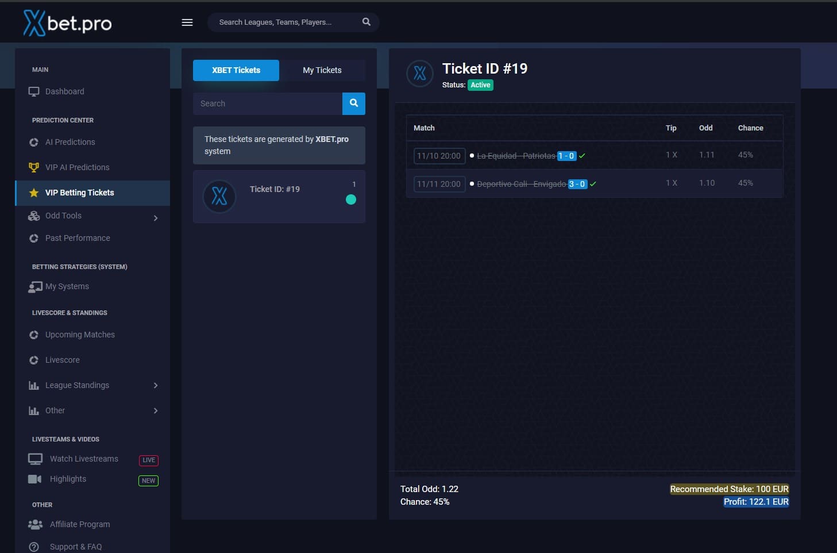Click the star icon for VIP Betting Tickets
837x553 pixels.
coord(34,193)
